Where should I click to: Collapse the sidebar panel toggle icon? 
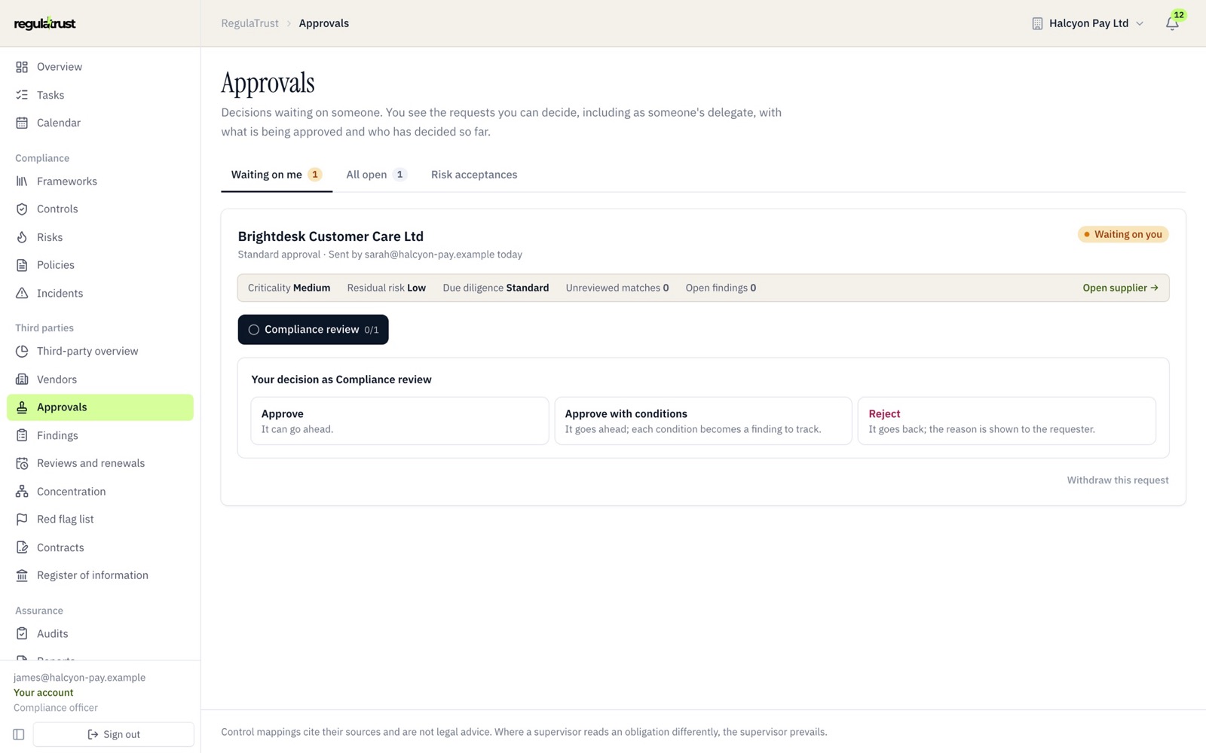pyautogui.click(x=19, y=734)
